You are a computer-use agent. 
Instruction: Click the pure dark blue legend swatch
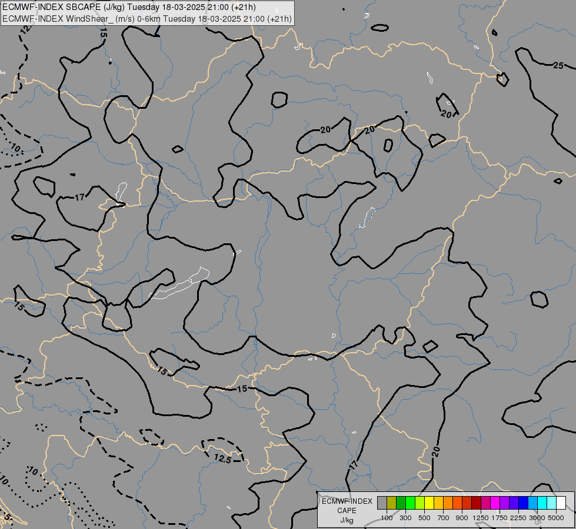click(524, 503)
